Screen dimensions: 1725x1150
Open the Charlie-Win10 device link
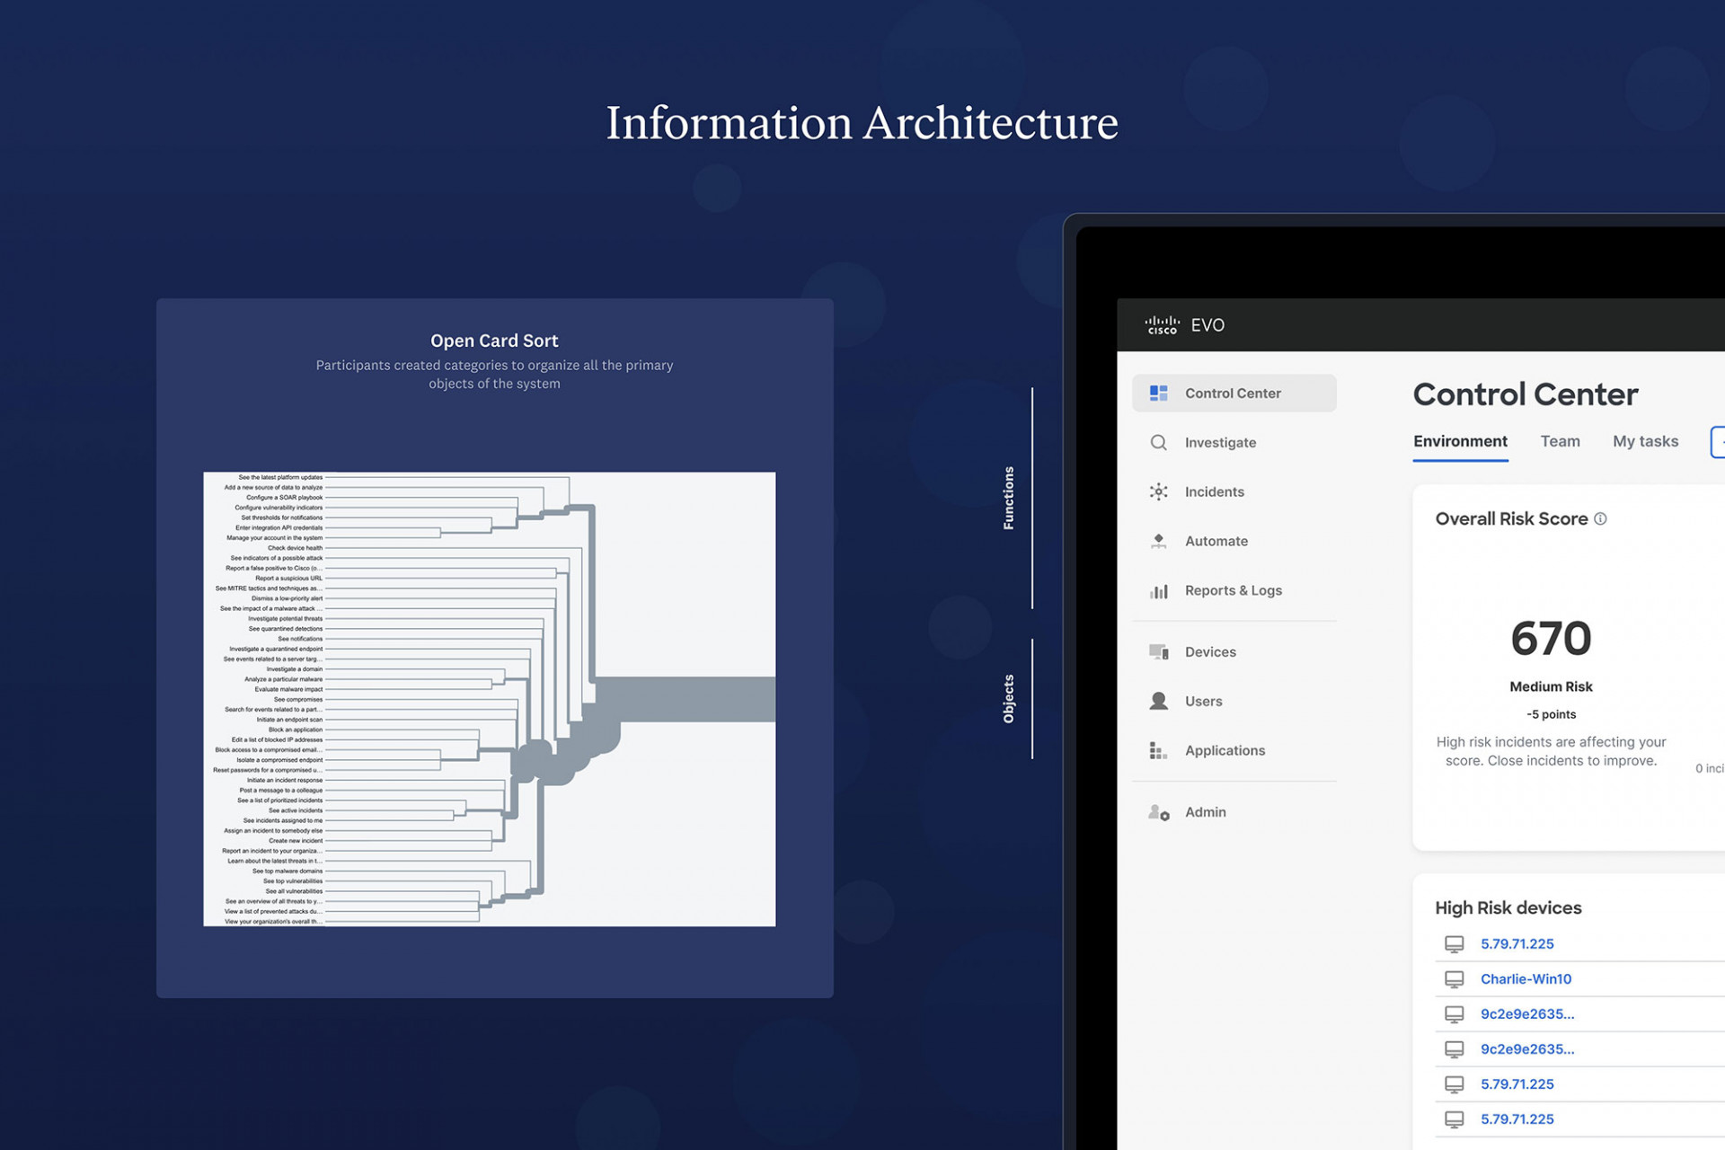click(x=1526, y=978)
